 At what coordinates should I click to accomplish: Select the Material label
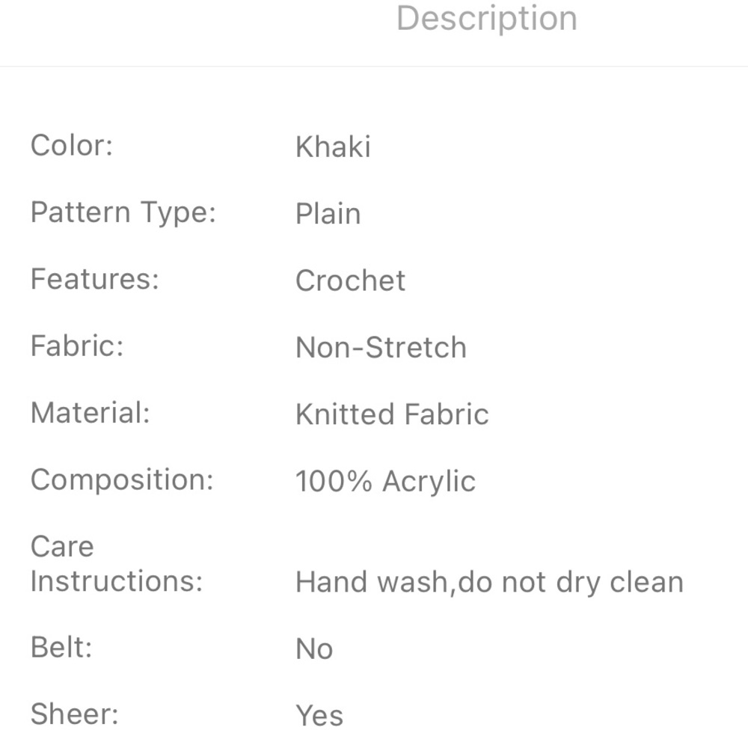coord(91,413)
